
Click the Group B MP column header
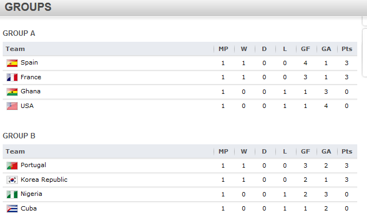pyautogui.click(x=223, y=151)
